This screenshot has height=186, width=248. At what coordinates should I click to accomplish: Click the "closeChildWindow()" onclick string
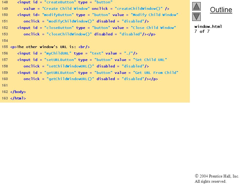69,34
